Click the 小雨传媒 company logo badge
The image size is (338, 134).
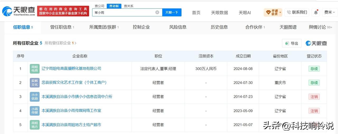(35, 111)
